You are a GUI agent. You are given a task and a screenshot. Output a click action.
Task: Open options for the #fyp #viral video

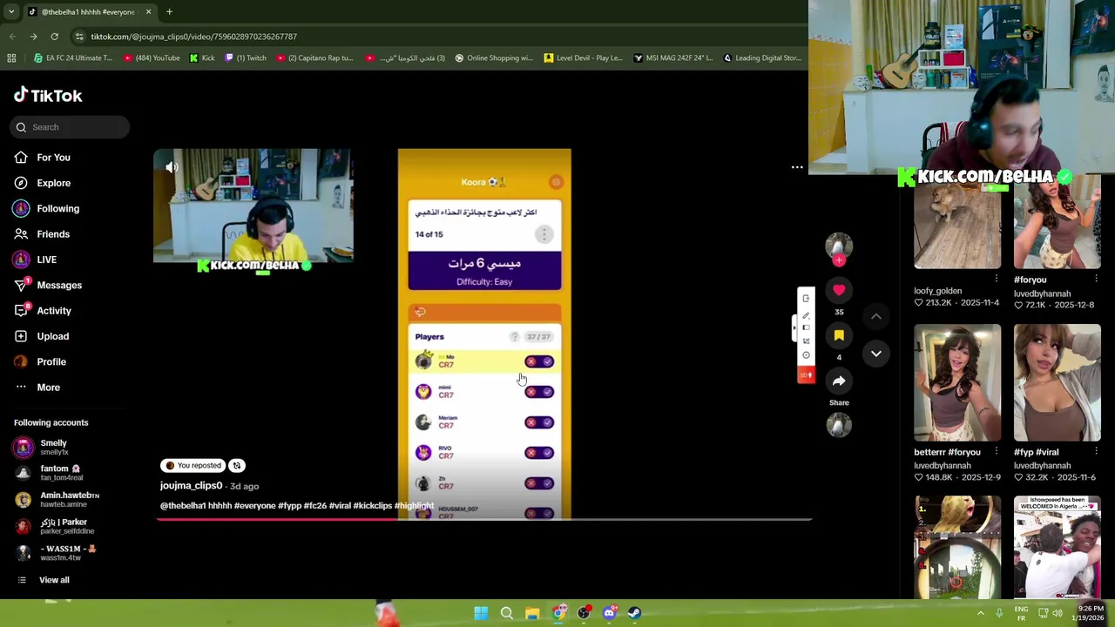(x=1096, y=452)
